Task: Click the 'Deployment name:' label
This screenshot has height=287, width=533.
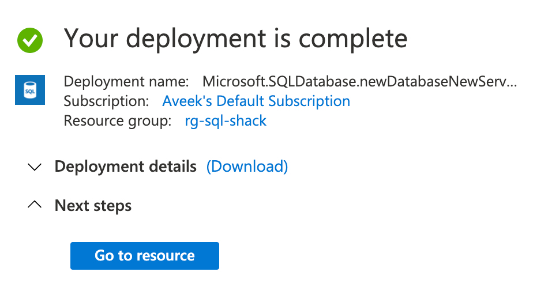Action: [x=126, y=82]
